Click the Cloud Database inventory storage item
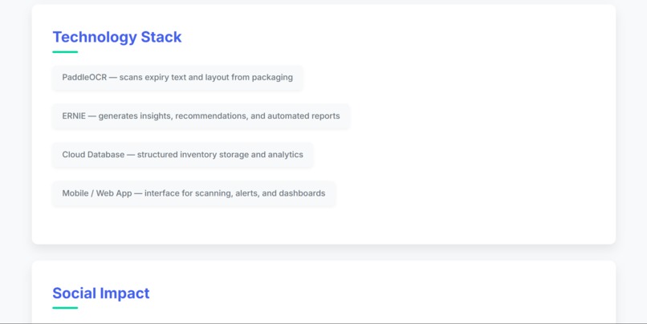Viewport: 647px width, 324px height. 182,155
